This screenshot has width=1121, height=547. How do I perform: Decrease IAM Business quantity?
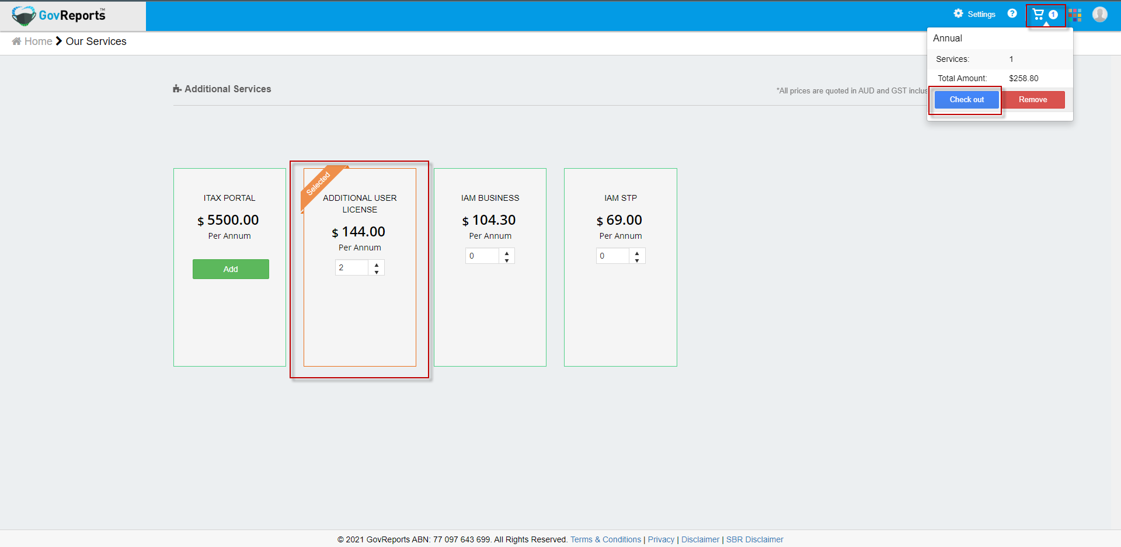(507, 260)
